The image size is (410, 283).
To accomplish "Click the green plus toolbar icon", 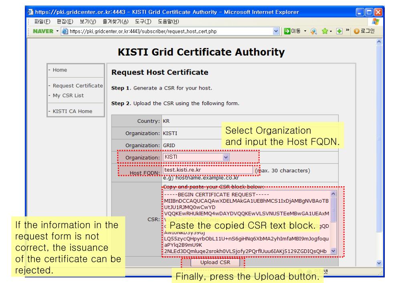I will coord(339,31).
